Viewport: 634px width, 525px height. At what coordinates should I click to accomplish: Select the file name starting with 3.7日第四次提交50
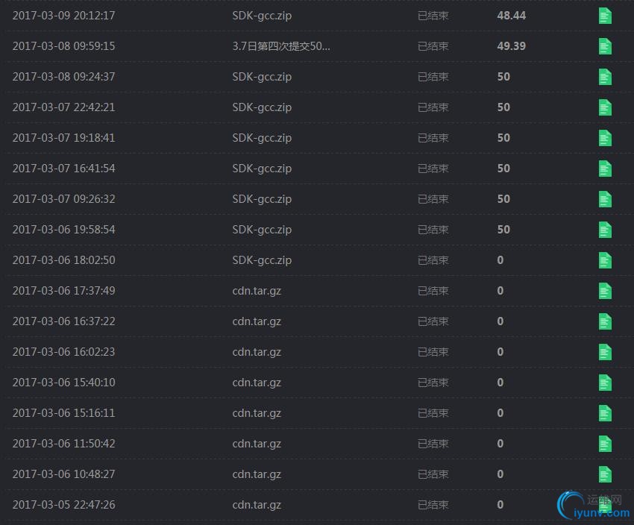tap(281, 46)
